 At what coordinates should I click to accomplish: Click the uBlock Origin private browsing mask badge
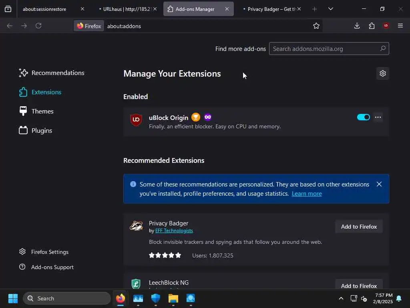point(208,117)
